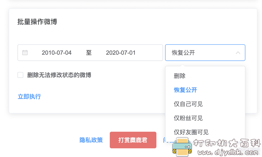Viewport: 262px width, 157px height.
Task: Check 删除无法修改状态的微博 checkbox
Action: (20, 75)
